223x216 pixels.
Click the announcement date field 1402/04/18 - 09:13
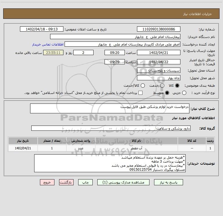coord(41,29)
